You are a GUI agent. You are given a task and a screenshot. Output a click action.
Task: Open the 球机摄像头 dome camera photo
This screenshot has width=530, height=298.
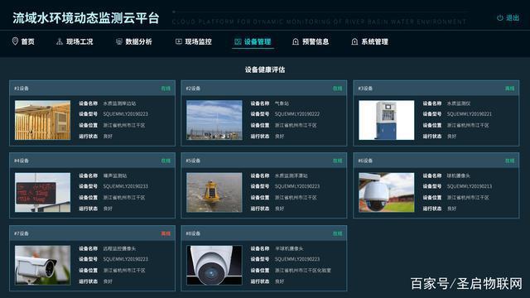point(387,192)
